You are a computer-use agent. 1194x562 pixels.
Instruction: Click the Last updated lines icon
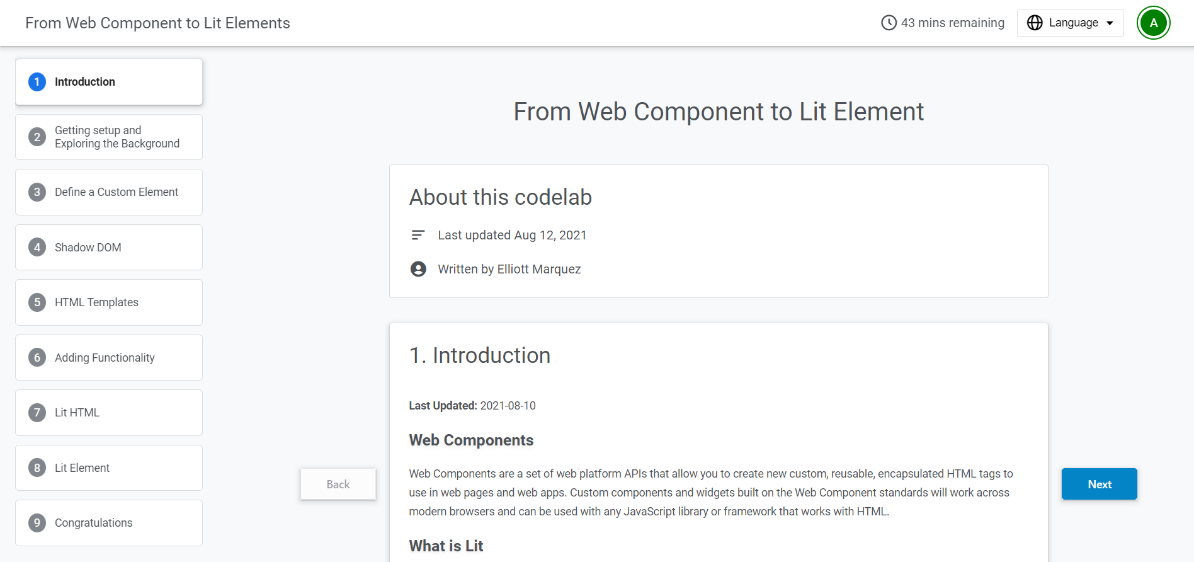418,235
